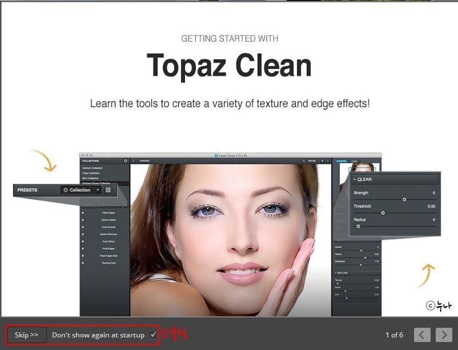Click the "1 of 6" page indicator
This screenshot has width=458, height=350.
click(x=394, y=335)
